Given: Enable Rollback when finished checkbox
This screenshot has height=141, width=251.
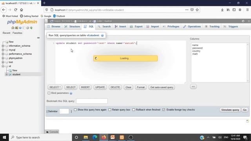Looking at the screenshot, I should point(134,110).
